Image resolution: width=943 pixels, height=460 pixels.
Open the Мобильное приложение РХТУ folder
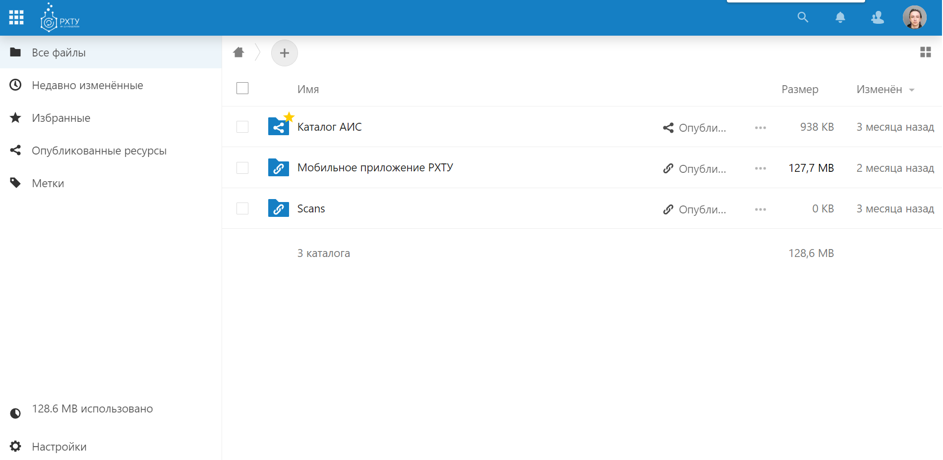pos(375,167)
